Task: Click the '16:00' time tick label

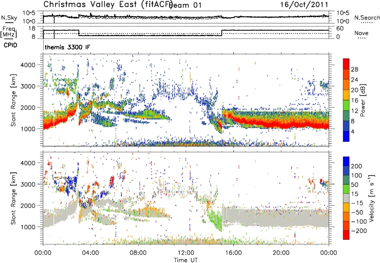Action: [233, 253]
